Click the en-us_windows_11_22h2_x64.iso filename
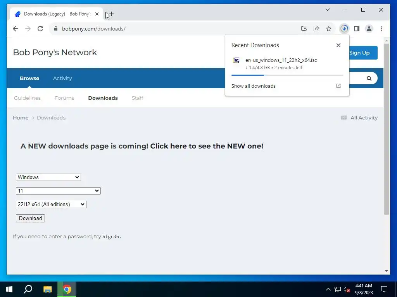The width and height of the screenshot is (397, 297). pos(281,60)
